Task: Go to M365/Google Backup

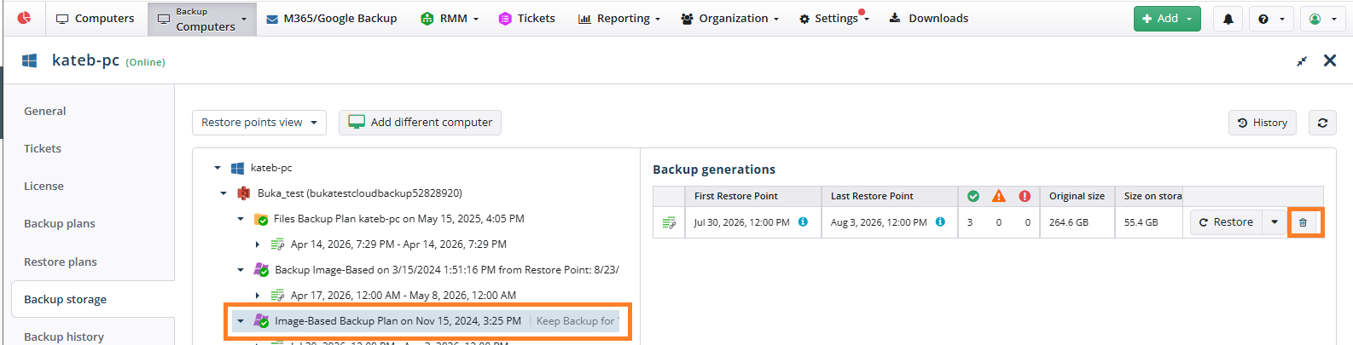Action: (331, 18)
